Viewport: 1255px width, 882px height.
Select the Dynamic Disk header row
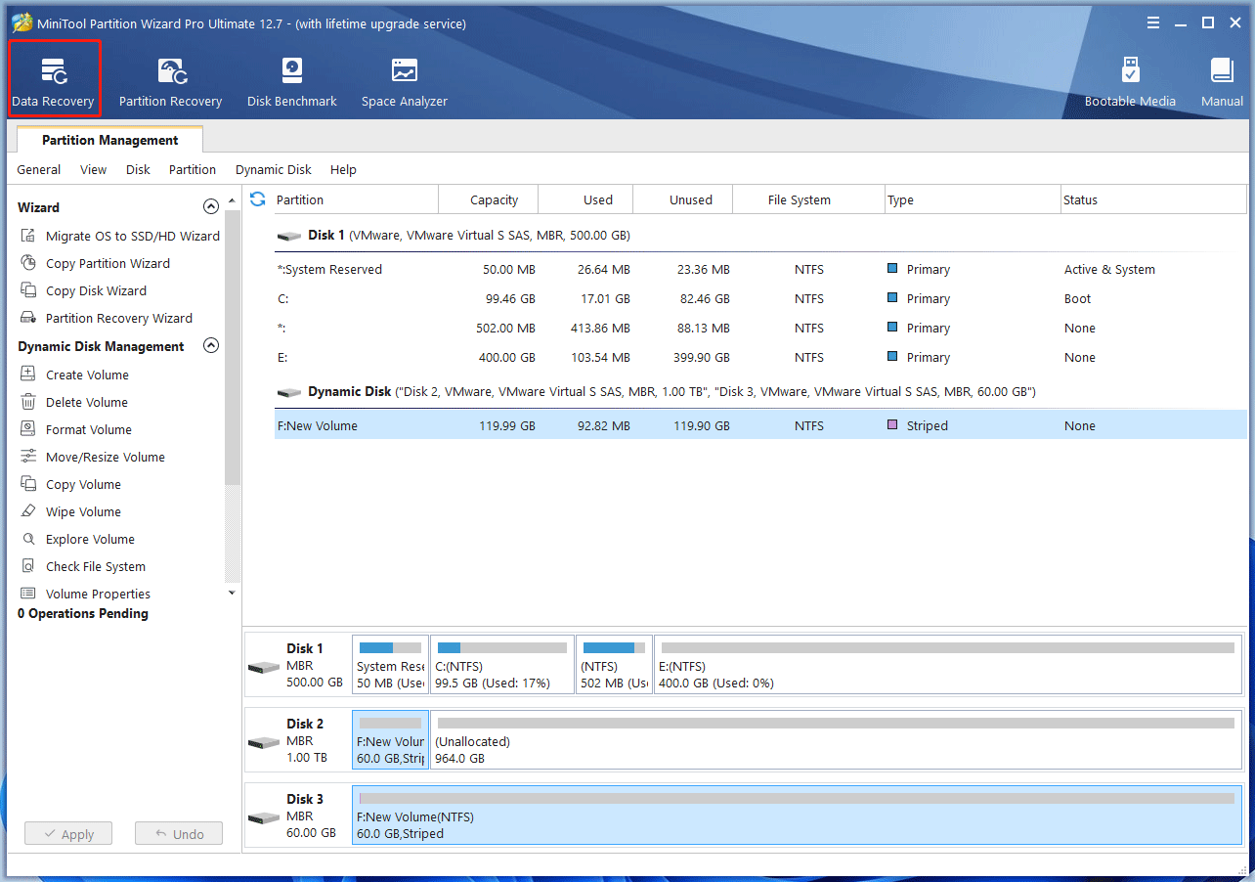pyautogui.click(x=760, y=391)
